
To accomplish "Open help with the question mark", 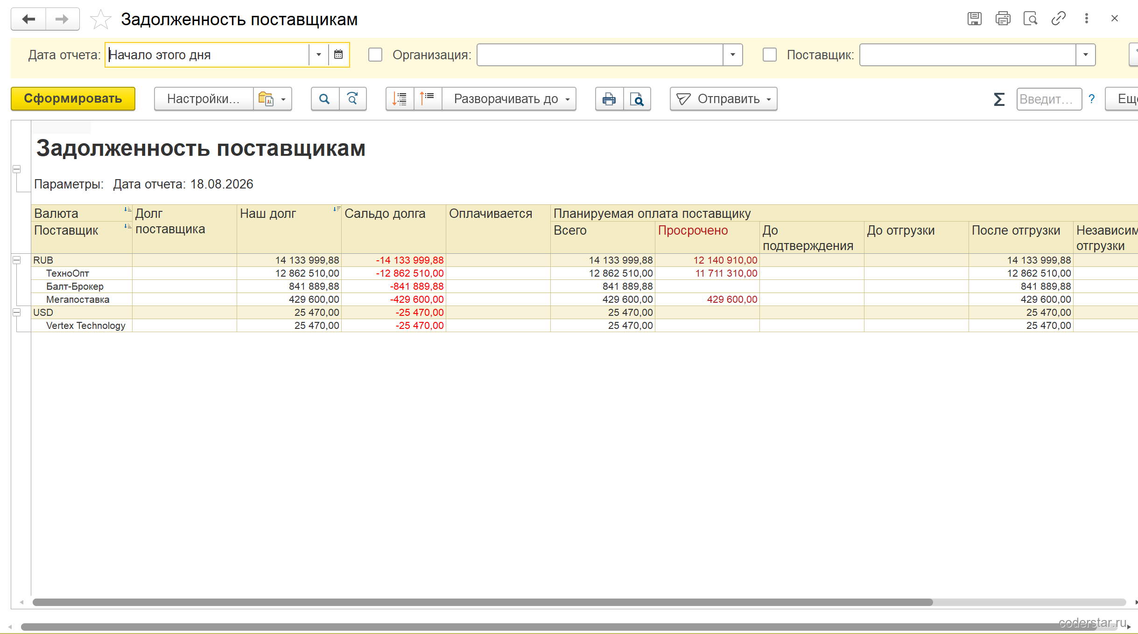I will [1091, 99].
